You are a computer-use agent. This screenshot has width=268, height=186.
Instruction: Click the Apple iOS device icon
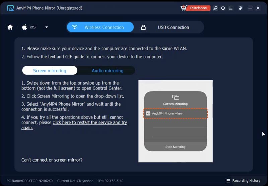(25, 27)
